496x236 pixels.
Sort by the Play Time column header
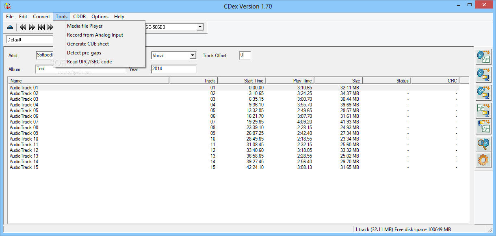[290, 80]
